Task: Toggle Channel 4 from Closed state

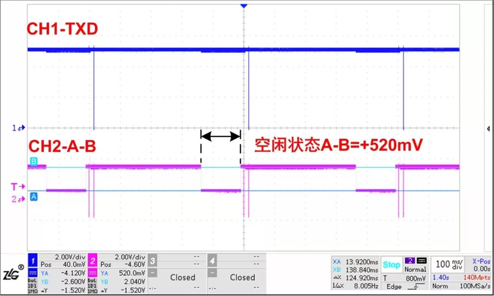Action: [x=242, y=277]
